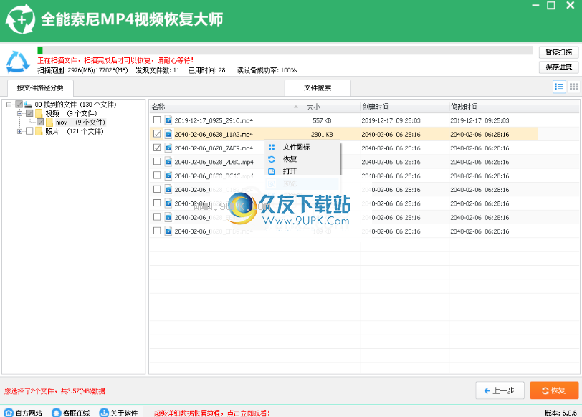Open 按文件路径分类 tab
Screen dimensions: 582x417
[40, 88]
